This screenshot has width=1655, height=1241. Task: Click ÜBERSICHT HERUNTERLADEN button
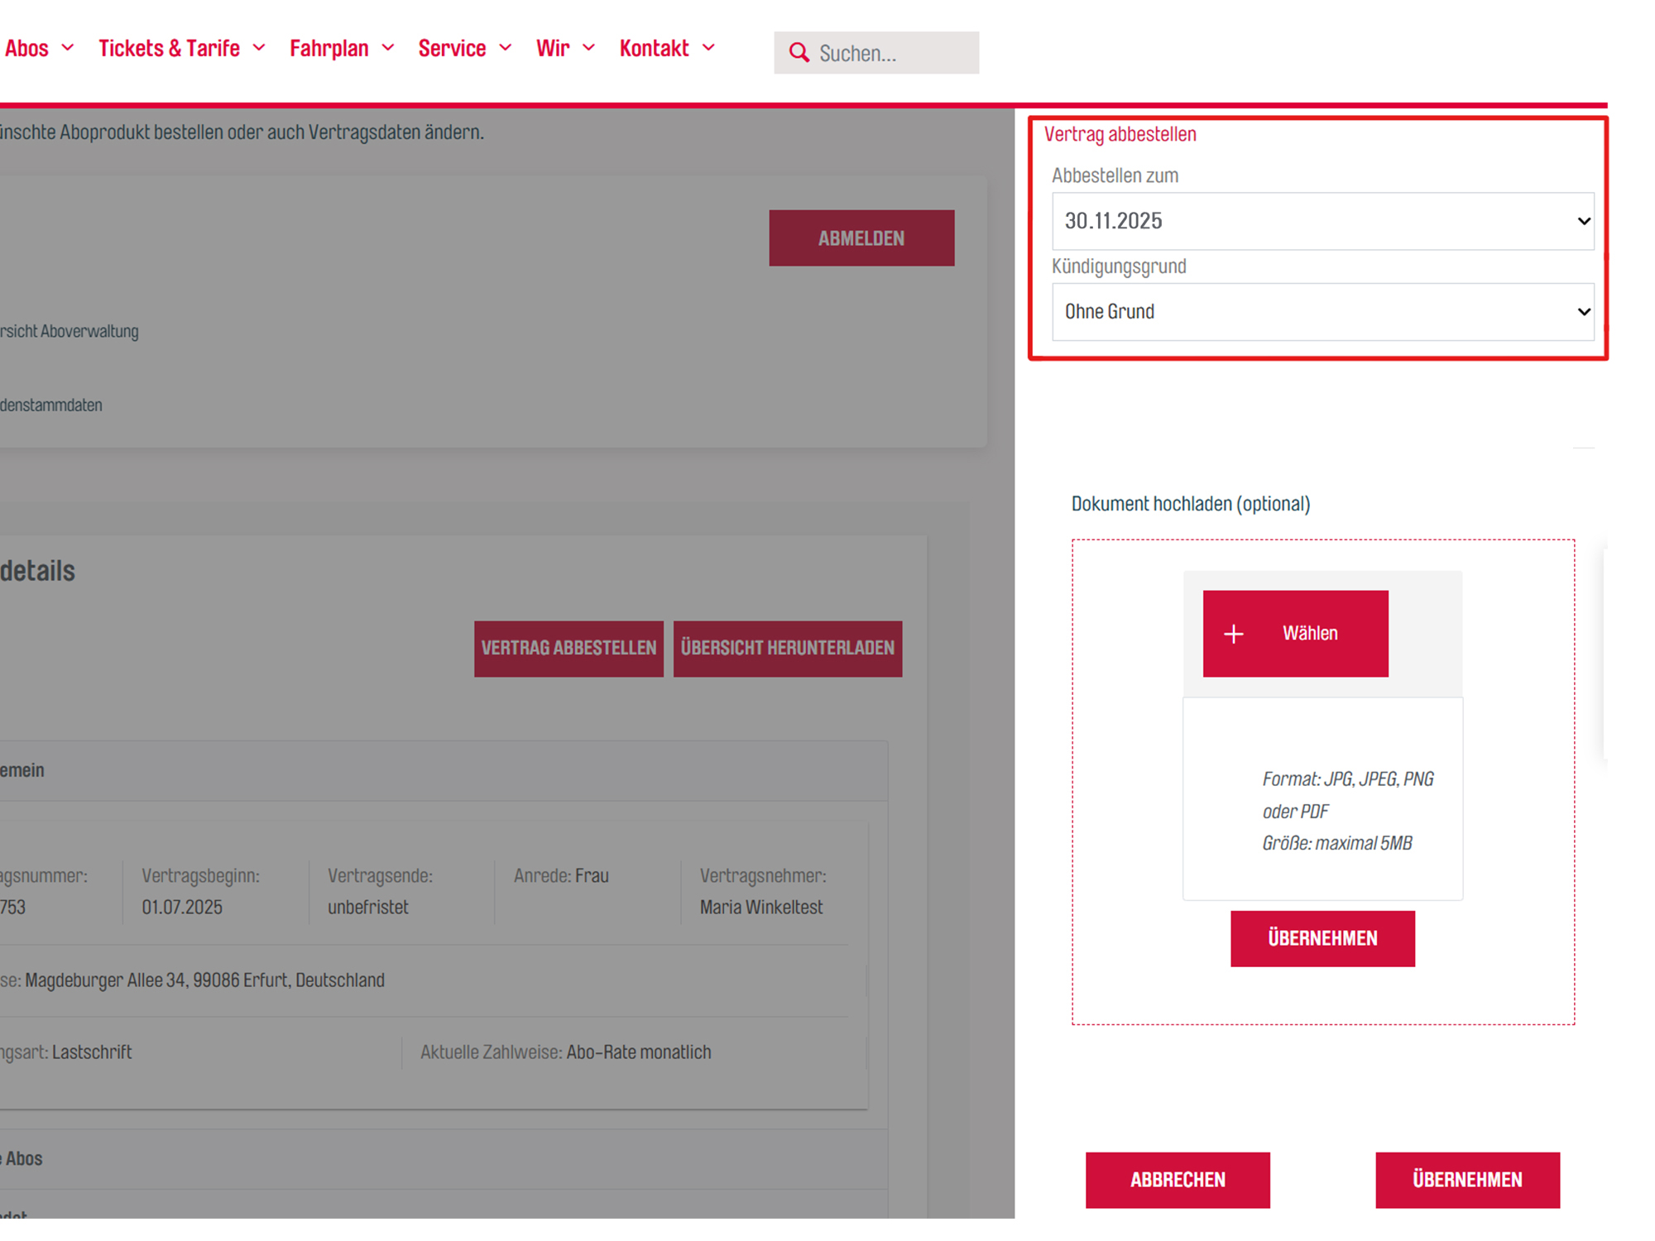(x=787, y=649)
